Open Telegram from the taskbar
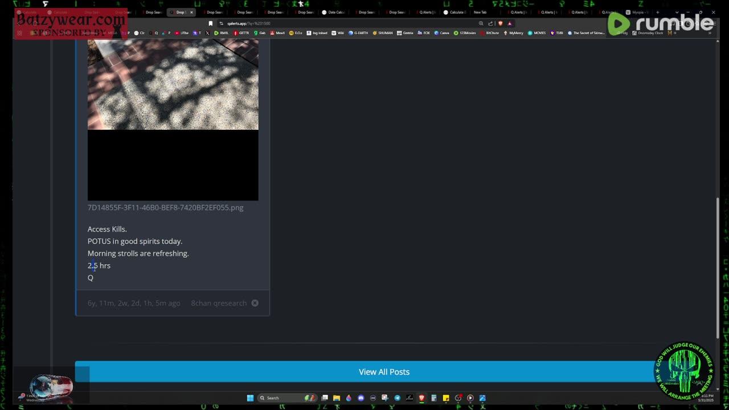Screen dimensions: 729x410 pyautogui.click(x=398, y=398)
